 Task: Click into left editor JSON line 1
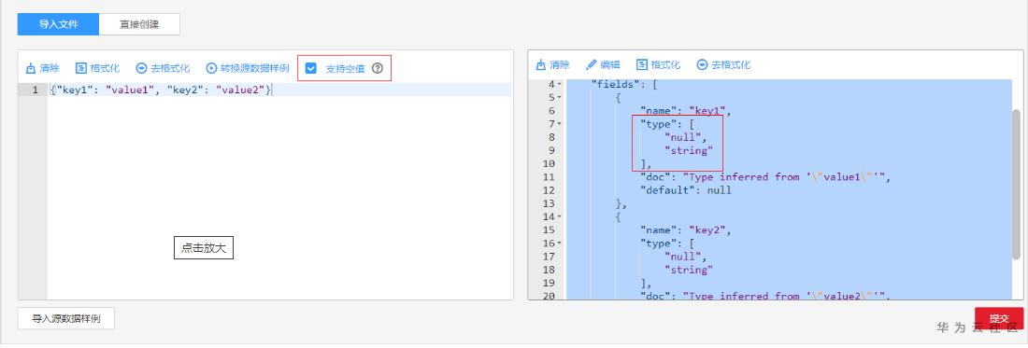pos(279,90)
